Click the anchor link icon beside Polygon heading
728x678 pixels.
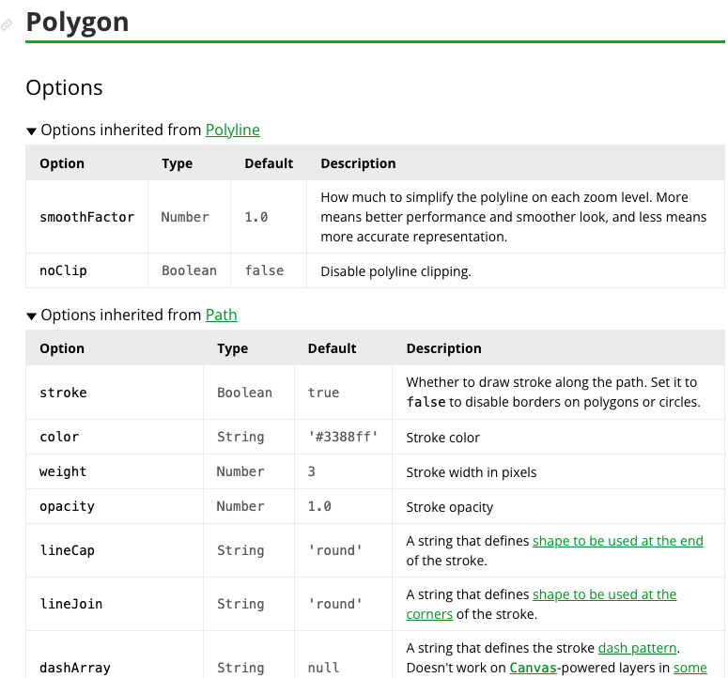(x=8, y=25)
